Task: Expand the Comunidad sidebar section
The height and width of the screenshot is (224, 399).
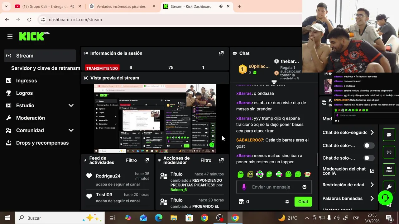Action: pos(71,130)
